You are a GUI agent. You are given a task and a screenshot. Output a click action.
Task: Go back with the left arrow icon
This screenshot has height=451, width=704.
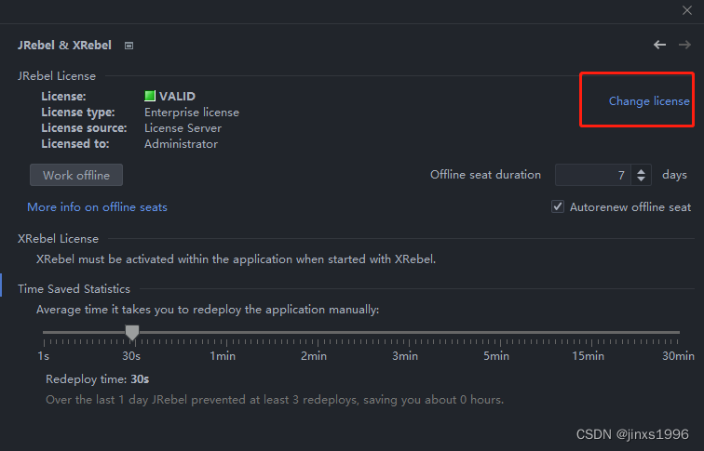pos(659,45)
